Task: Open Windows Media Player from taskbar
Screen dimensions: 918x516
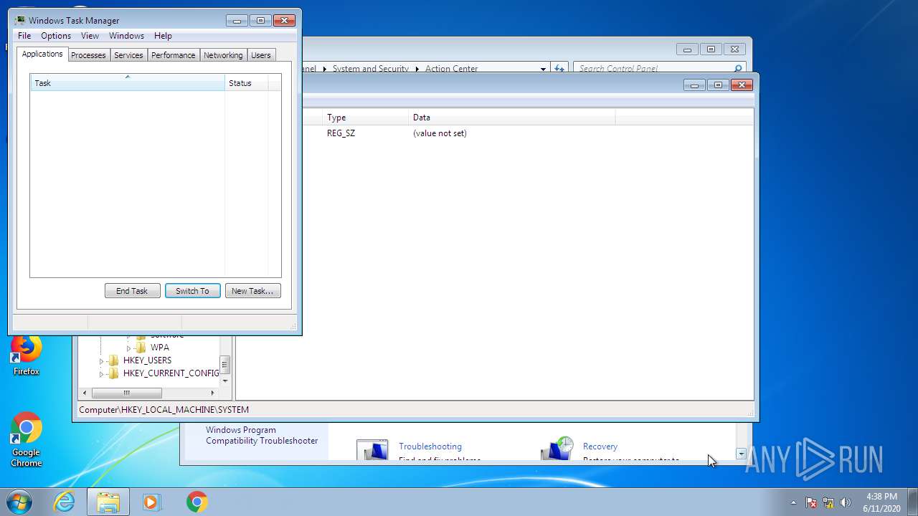Action: [151, 502]
